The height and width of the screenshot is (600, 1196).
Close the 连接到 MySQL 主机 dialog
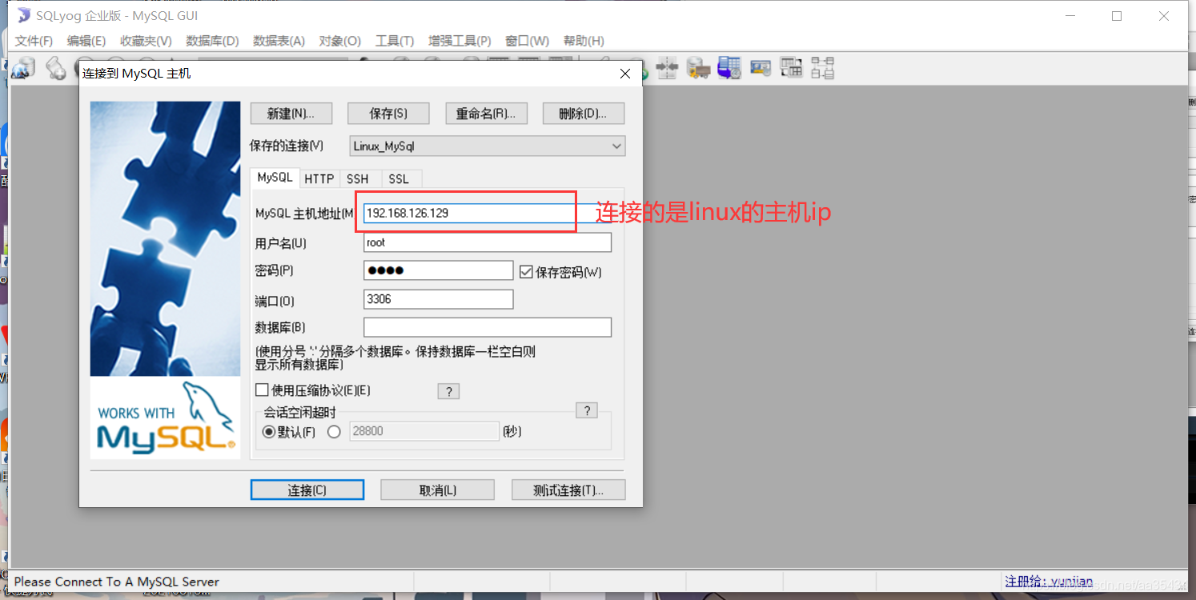(625, 74)
